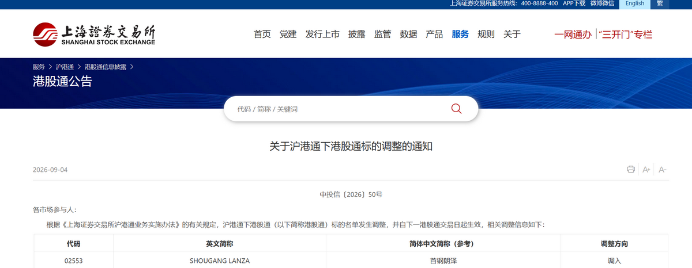Screen dimensions: 692x268
Task: Go to 港股通信息披露 breadcrumb
Action: tap(105, 67)
